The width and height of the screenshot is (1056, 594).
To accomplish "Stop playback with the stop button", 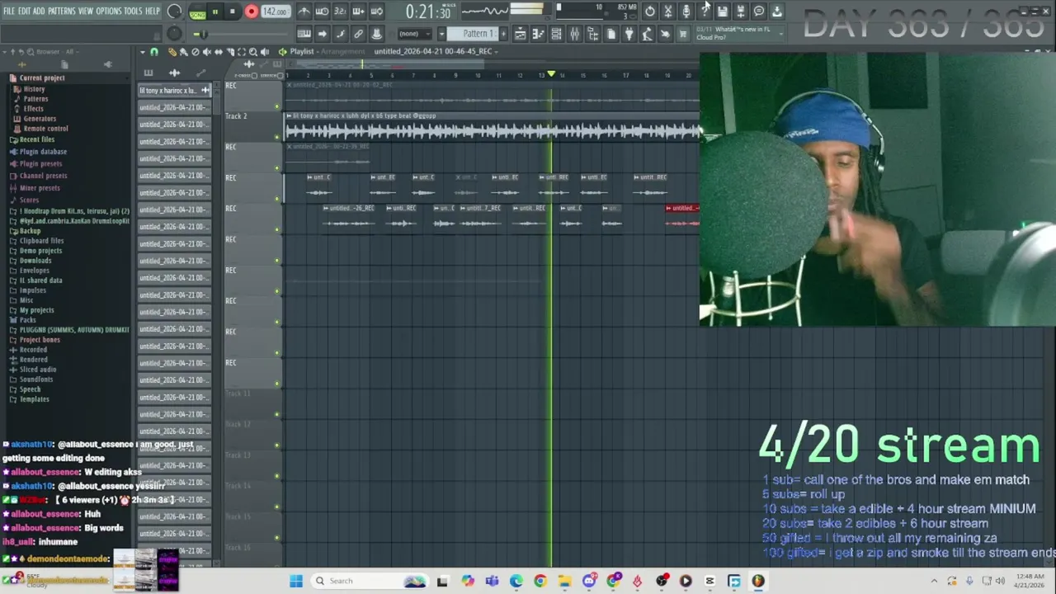I will tap(233, 12).
